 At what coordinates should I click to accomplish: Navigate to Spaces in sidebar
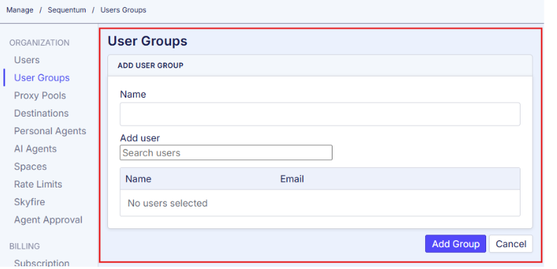pos(30,167)
